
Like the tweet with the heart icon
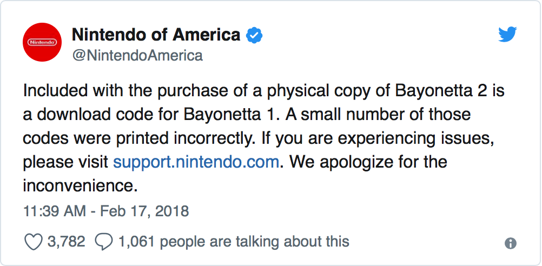34,242
